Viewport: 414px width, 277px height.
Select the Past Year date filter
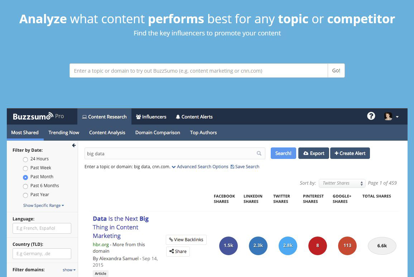[25, 195]
